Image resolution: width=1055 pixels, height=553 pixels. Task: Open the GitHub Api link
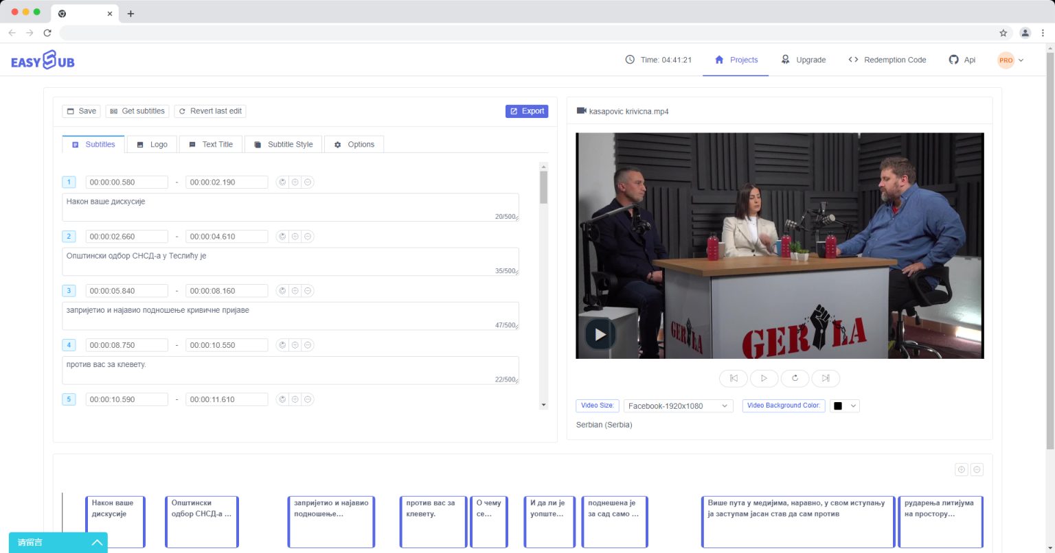(962, 60)
